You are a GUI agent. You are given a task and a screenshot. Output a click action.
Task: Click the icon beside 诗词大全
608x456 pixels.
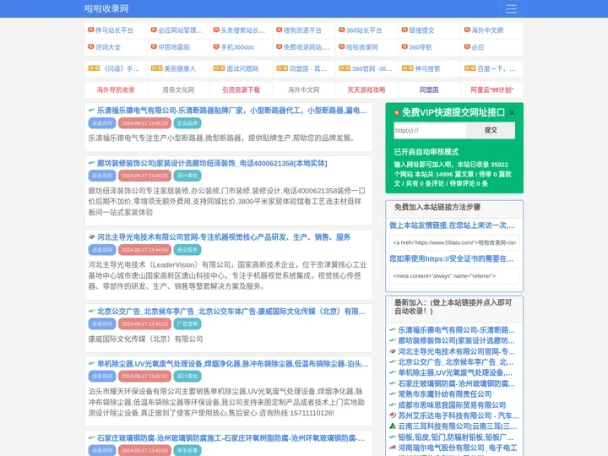pyautogui.click(x=90, y=47)
